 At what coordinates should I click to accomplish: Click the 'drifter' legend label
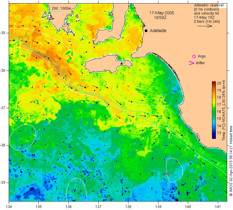point(200,63)
